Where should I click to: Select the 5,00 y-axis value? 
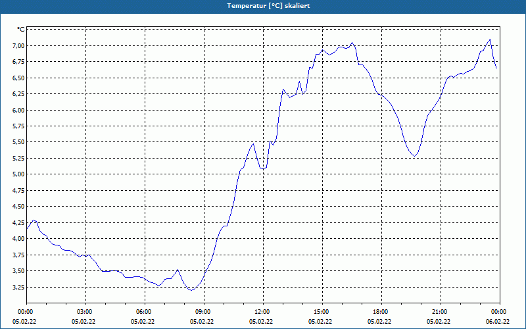(x=18, y=174)
